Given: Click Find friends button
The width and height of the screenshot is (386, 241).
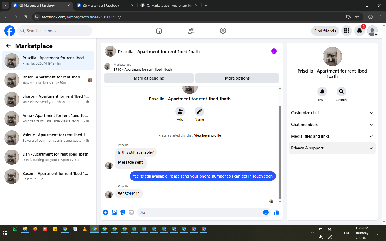Looking at the screenshot, I should (x=325, y=31).
